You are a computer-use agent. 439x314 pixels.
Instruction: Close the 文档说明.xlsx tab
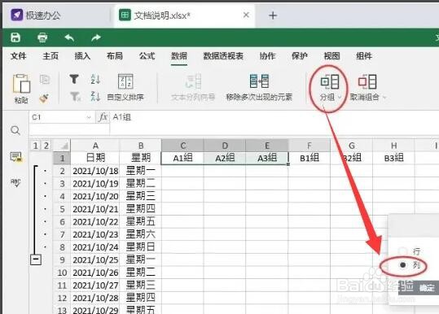(246, 15)
